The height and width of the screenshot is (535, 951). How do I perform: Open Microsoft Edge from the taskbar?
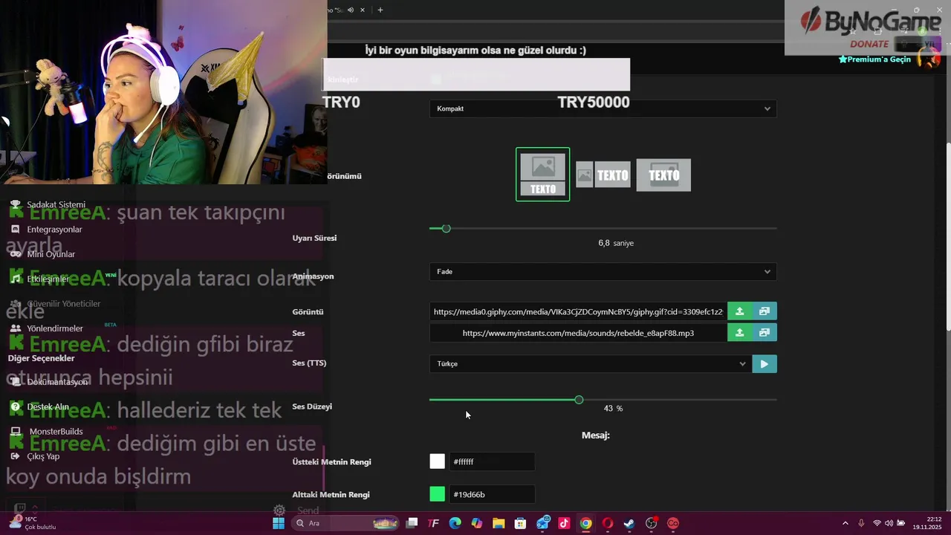pyautogui.click(x=455, y=523)
